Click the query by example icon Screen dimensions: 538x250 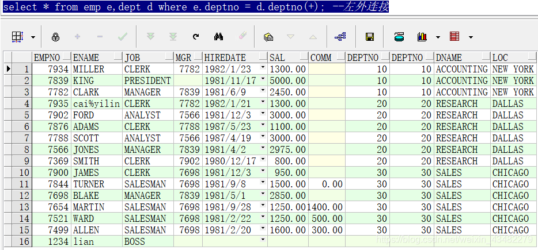[268, 37]
